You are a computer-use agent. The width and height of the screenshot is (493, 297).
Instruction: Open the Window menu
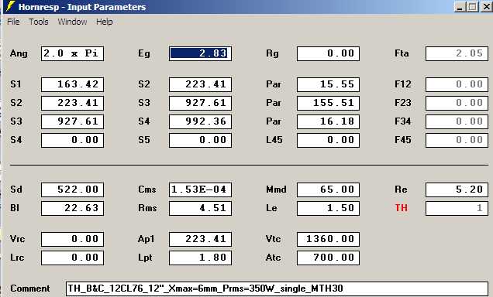click(72, 22)
